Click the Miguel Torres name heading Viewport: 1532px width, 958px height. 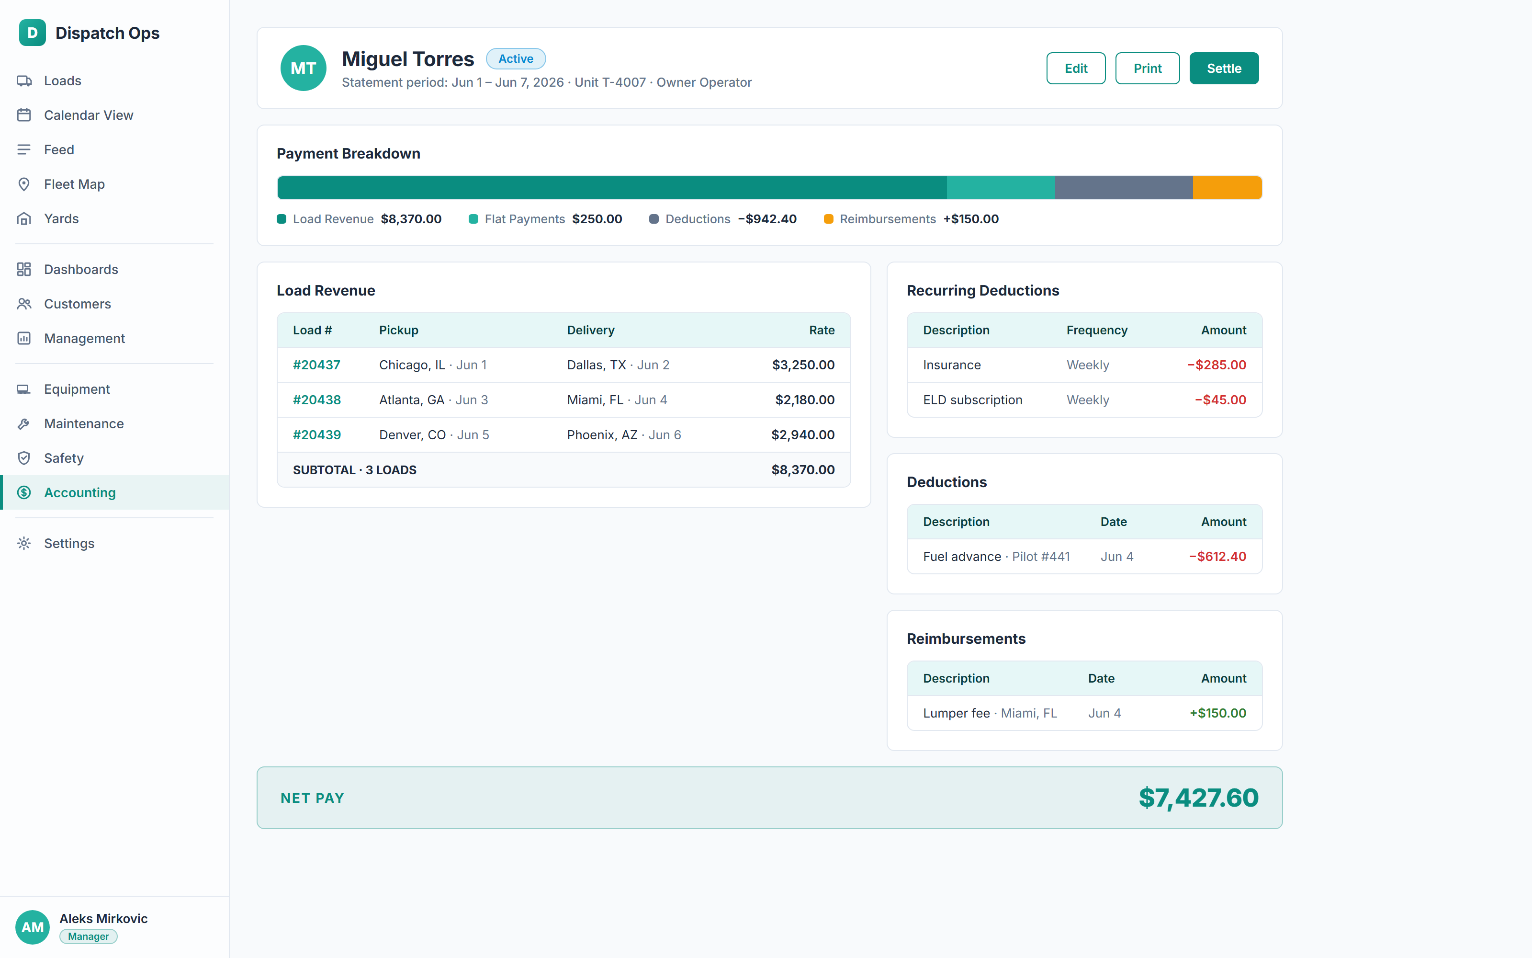(x=408, y=59)
